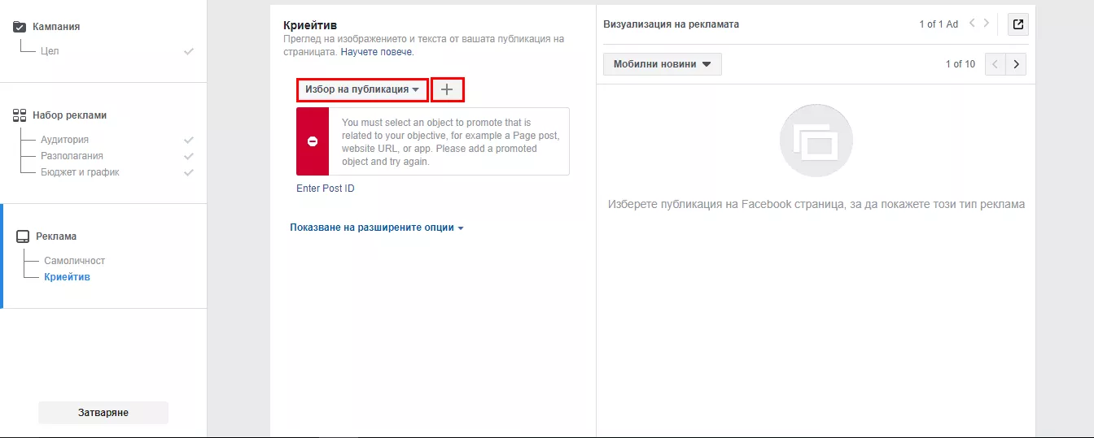This screenshot has width=1094, height=438.
Task: Click the Набор реклами grid icon
Action: tap(20, 115)
